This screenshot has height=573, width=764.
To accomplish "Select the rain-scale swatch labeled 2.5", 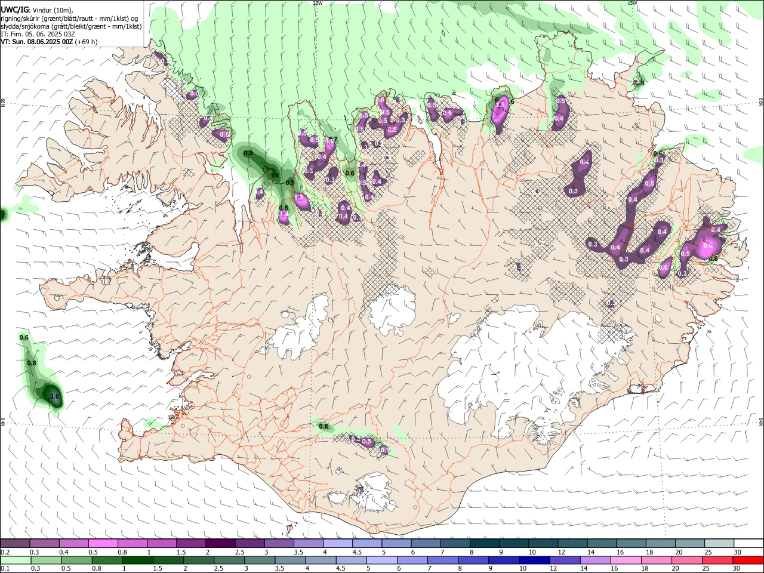I will click(x=229, y=560).
